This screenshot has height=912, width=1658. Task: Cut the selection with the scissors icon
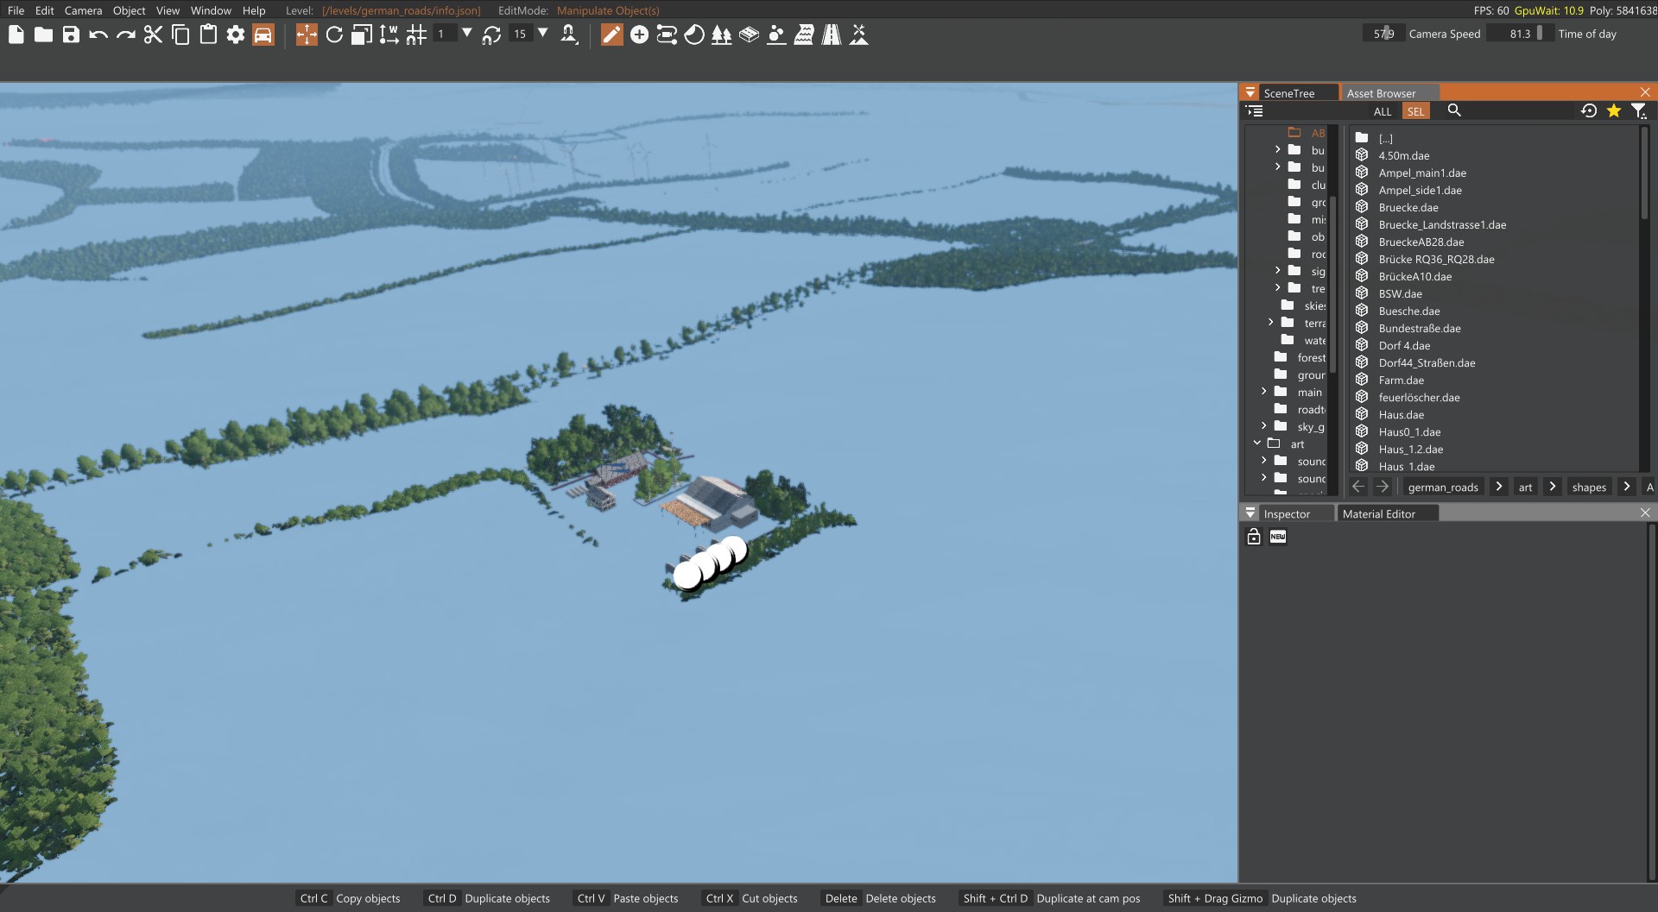[153, 35]
